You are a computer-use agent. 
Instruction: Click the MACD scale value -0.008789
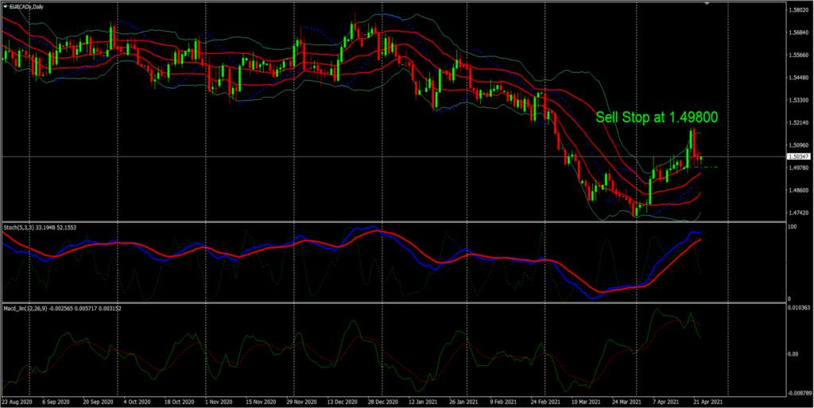[x=800, y=394]
